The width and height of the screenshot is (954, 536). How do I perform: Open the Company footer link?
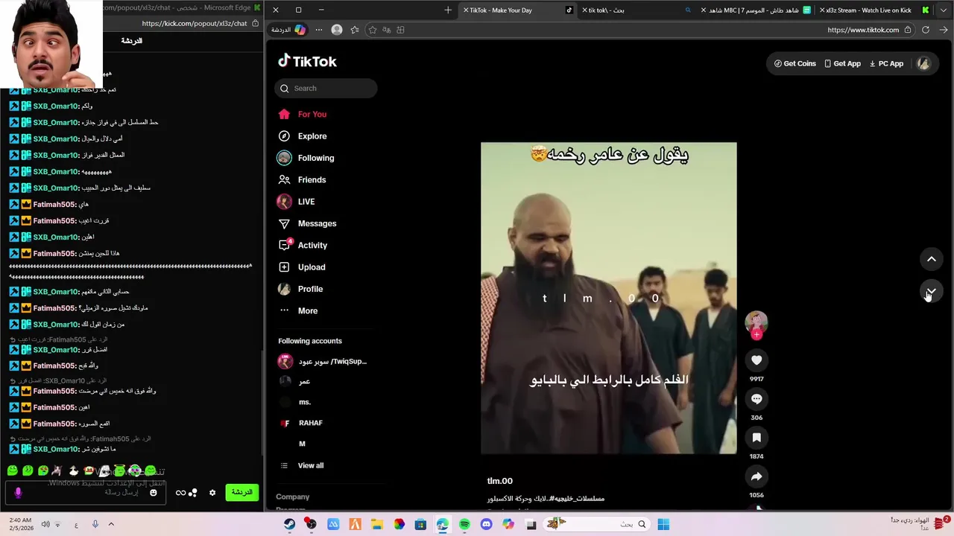(x=292, y=497)
